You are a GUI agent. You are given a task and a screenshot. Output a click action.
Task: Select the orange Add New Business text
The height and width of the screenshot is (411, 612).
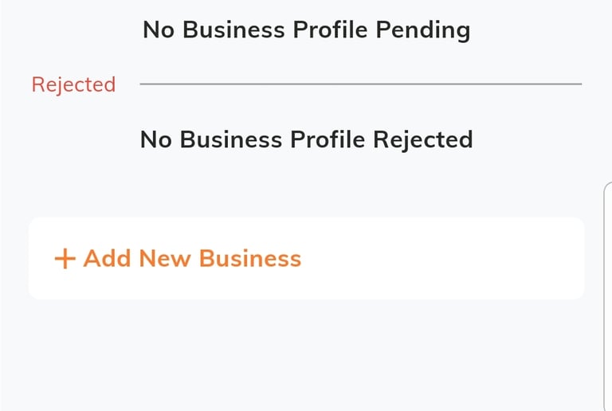coord(192,259)
